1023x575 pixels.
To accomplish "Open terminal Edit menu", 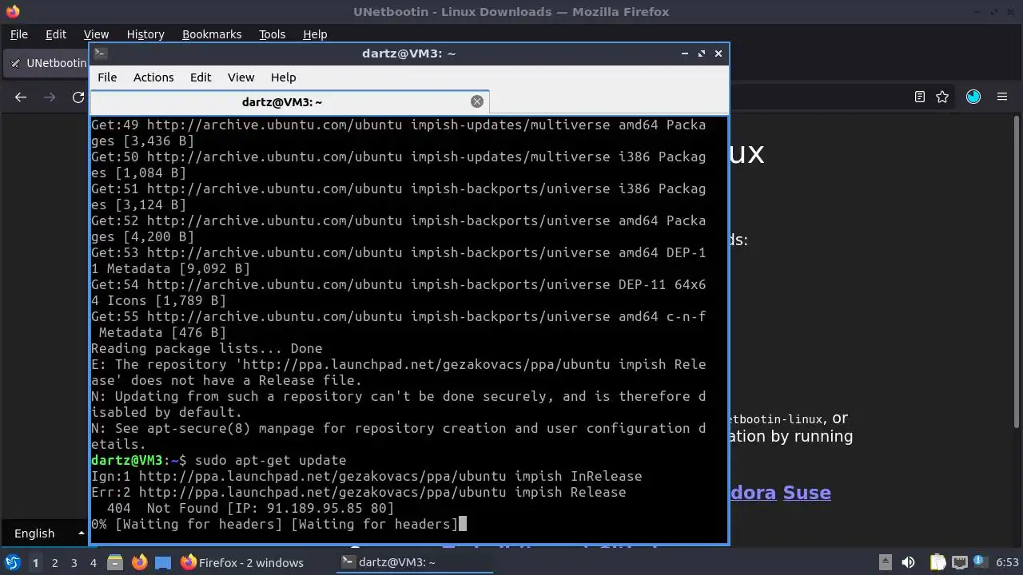I will pos(201,77).
